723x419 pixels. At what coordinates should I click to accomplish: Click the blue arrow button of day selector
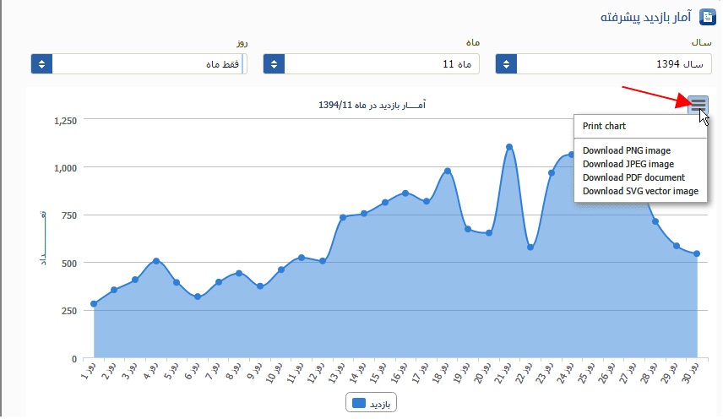[41, 64]
